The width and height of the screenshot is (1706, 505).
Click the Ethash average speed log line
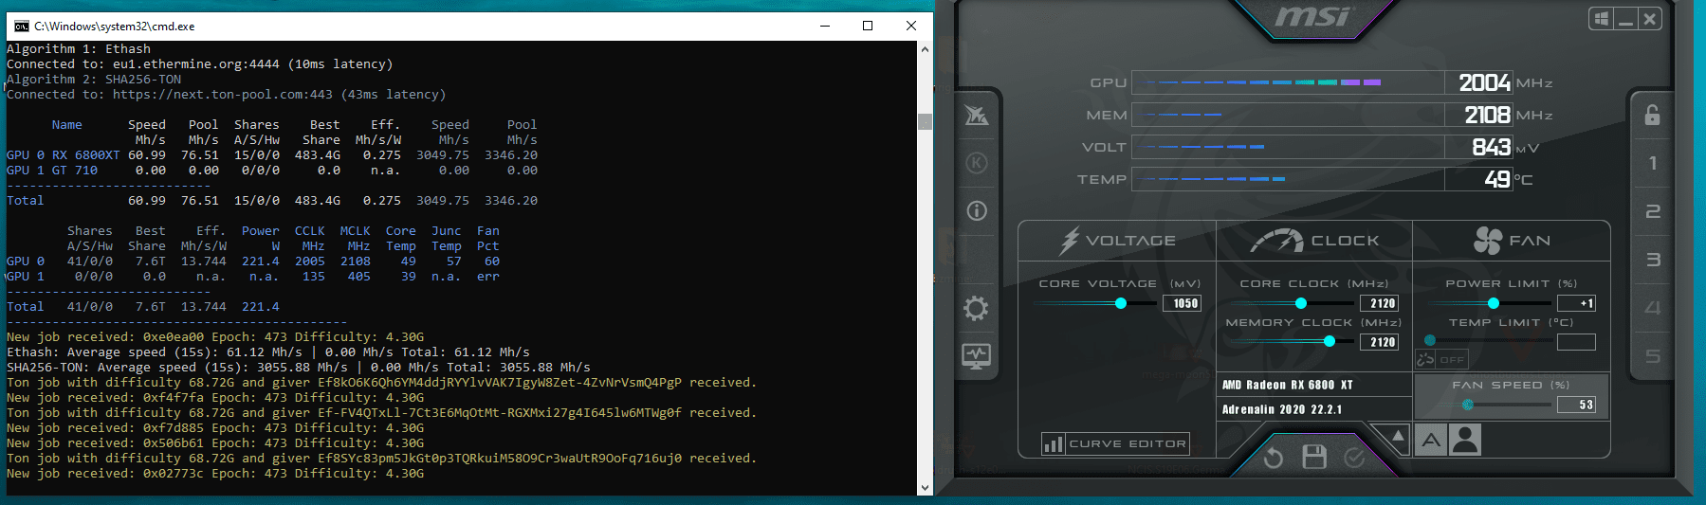(x=268, y=352)
